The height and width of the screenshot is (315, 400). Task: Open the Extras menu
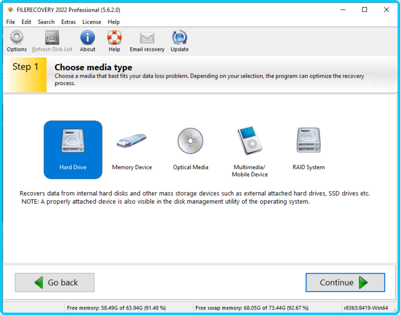(x=68, y=22)
